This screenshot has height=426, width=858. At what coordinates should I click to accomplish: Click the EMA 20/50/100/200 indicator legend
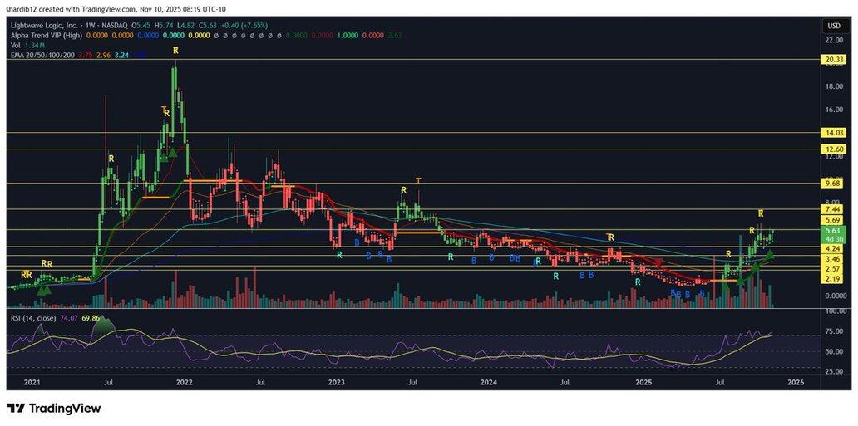click(45, 55)
